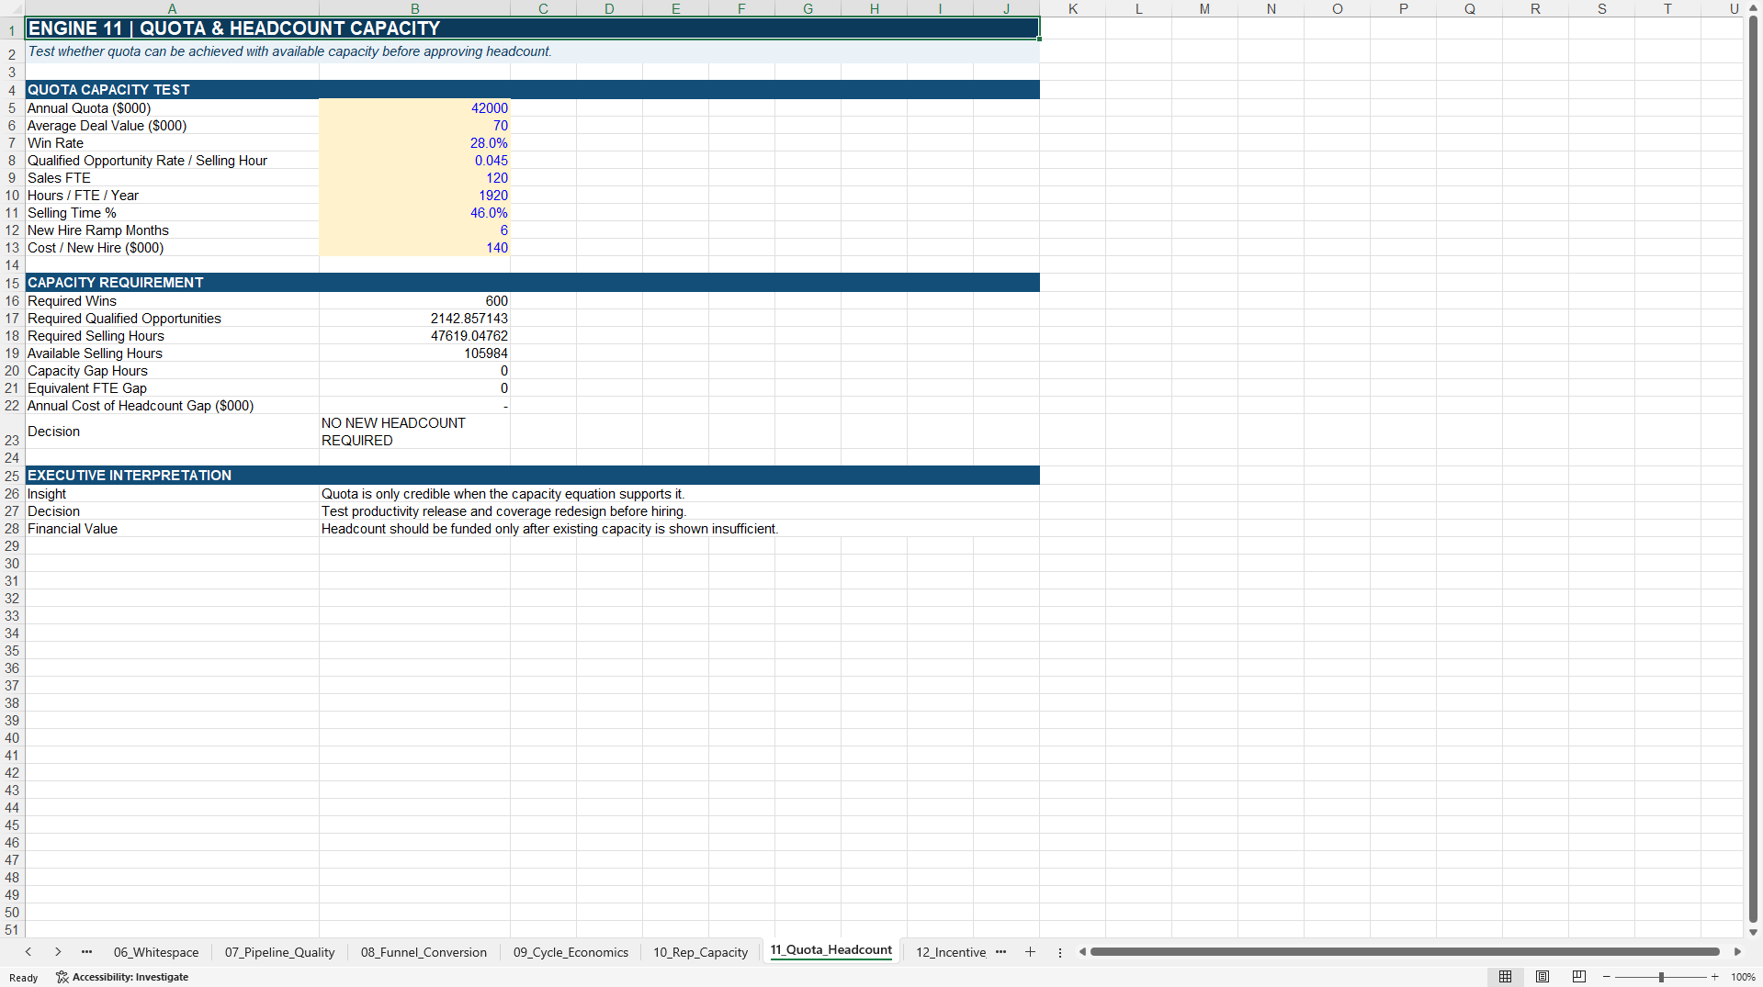Click the horizontal scrollbar thumb

tap(1405, 952)
